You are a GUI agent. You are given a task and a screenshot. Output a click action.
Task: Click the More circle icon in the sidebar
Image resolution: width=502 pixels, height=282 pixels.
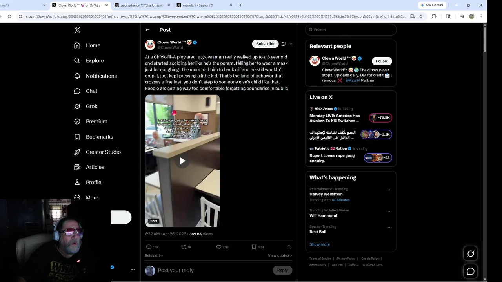click(77, 197)
